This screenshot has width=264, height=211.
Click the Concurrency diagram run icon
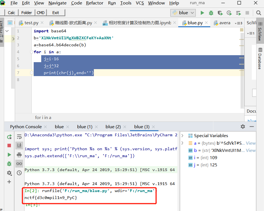click(x=238, y=13)
